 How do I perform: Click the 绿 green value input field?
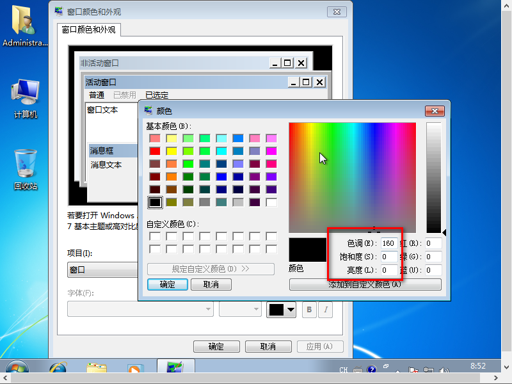pos(433,257)
